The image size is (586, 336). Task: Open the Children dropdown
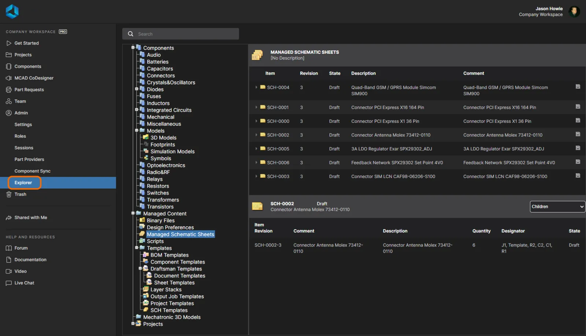557,207
